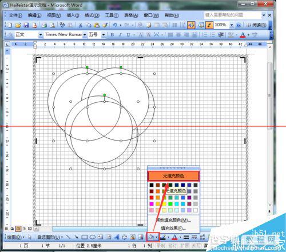This screenshot has height=252, width=286.
Task: Select the Arrow drawing tool
Action: click(76, 237)
